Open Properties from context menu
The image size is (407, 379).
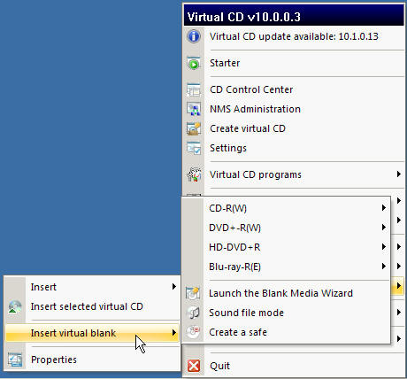click(92, 360)
